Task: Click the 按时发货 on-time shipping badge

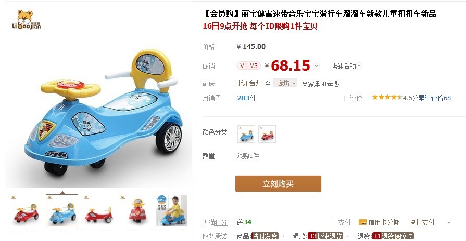Action: click(x=265, y=236)
